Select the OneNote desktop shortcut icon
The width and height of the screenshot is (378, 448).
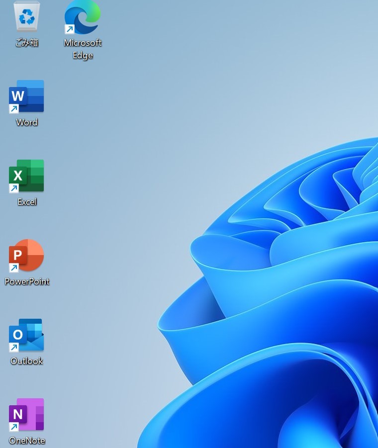[x=26, y=415]
